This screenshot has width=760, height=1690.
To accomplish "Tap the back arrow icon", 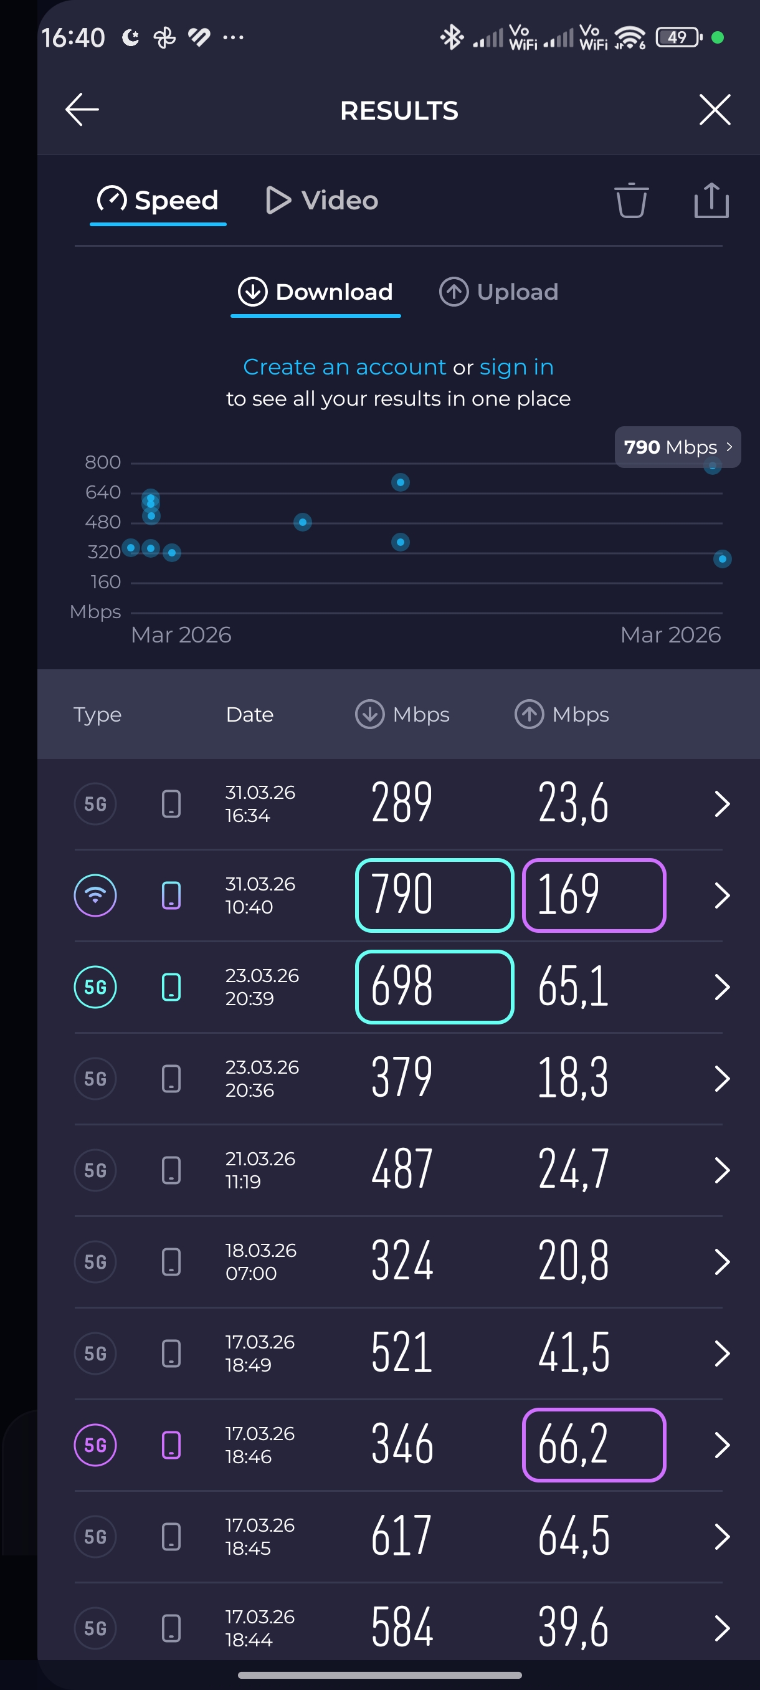I will (x=82, y=110).
